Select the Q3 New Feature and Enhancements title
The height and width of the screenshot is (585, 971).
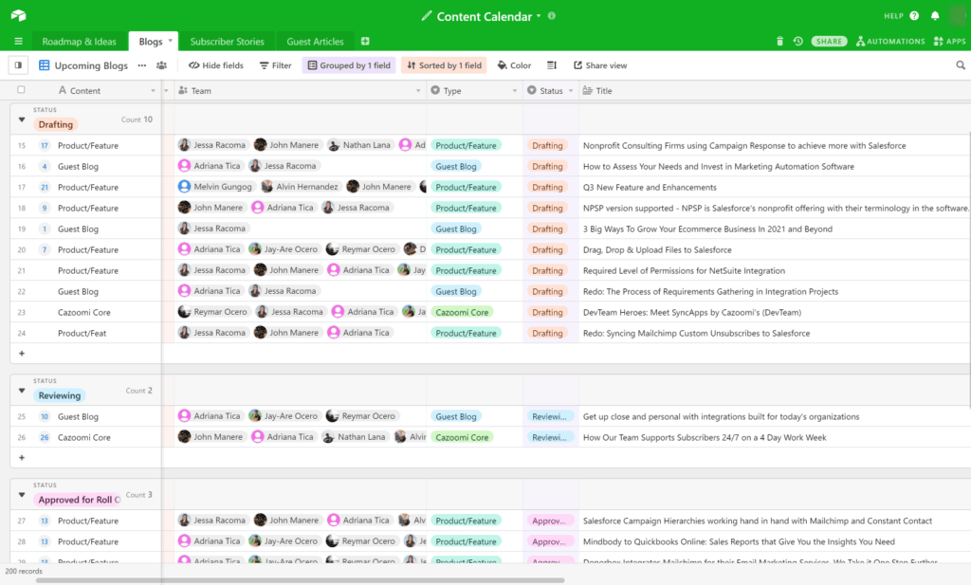click(650, 187)
